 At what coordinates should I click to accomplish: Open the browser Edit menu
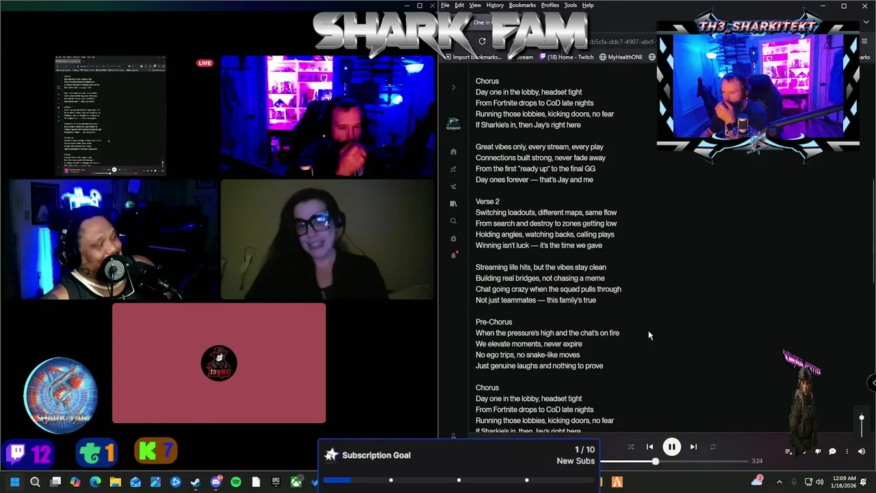click(x=459, y=5)
